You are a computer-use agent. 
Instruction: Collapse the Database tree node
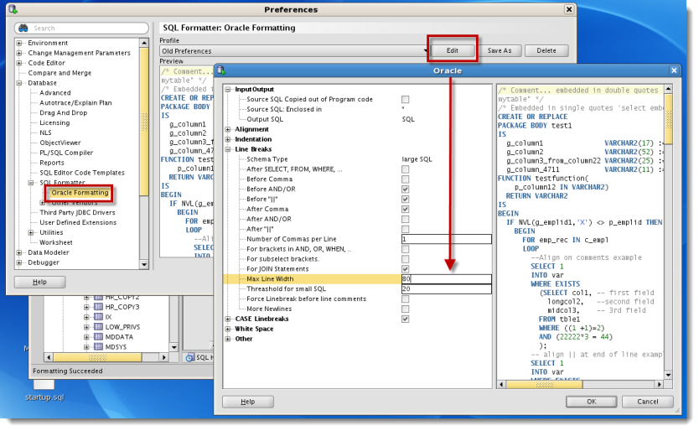(x=19, y=83)
